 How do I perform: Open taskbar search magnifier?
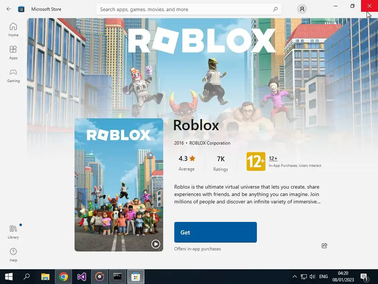pos(27,277)
